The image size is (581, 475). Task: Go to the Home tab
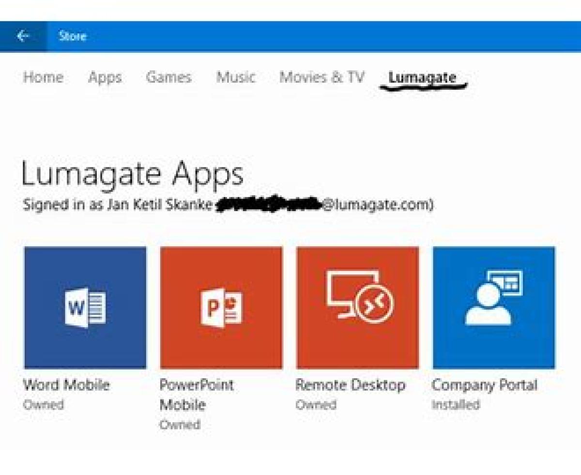pos(43,77)
